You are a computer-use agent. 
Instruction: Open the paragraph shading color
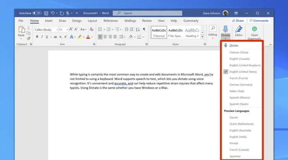[130, 37]
